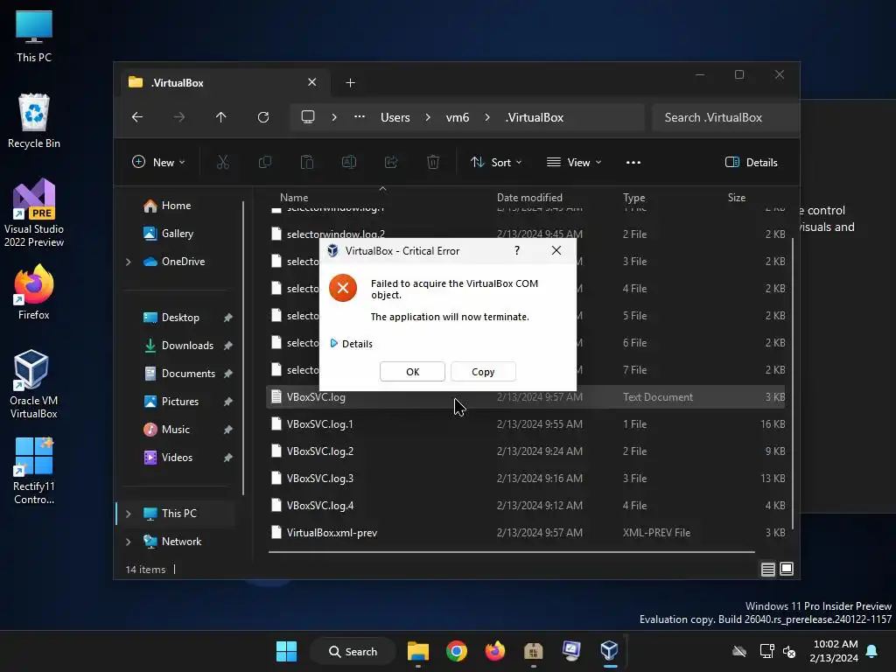Click the VirtualBox taskbar icon
Screen dimensions: 896x672
(610, 651)
